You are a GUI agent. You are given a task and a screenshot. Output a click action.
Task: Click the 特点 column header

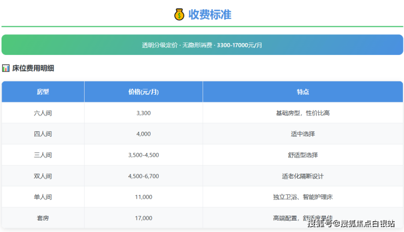[x=303, y=91]
